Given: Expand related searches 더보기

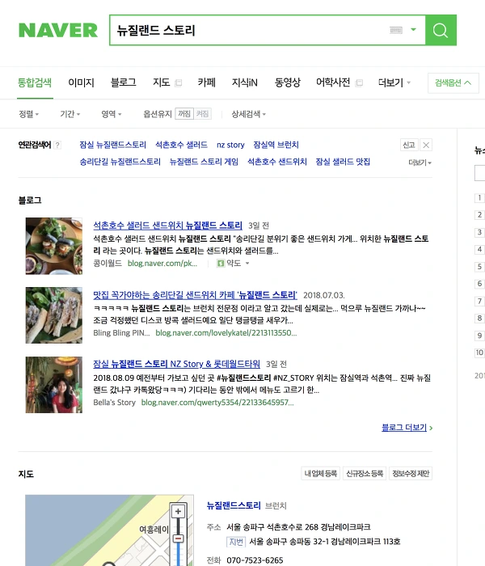Looking at the screenshot, I should click(420, 163).
